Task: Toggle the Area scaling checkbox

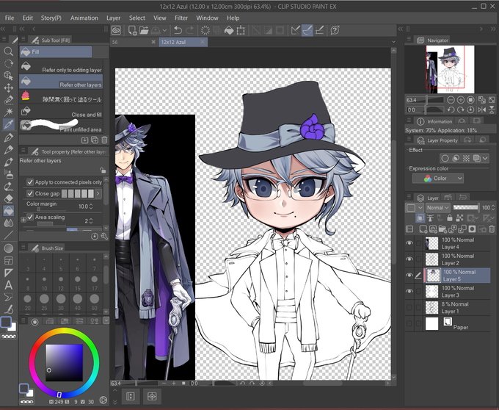Action: [x=30, y=217]
